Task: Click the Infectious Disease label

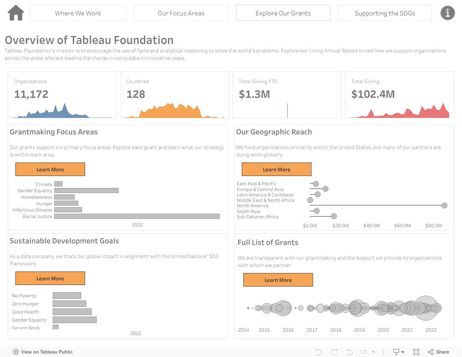Action: pyautogui.click(x=32, y=210)
